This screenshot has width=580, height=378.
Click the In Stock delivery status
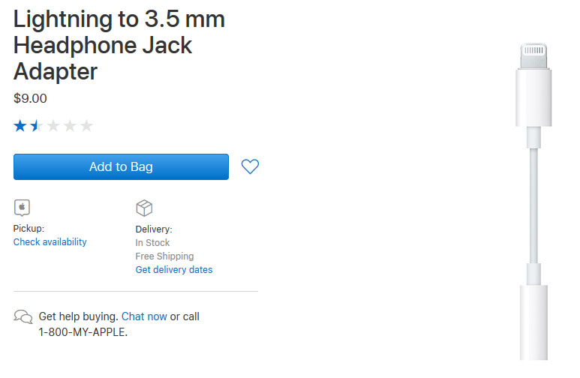point(152,243)
